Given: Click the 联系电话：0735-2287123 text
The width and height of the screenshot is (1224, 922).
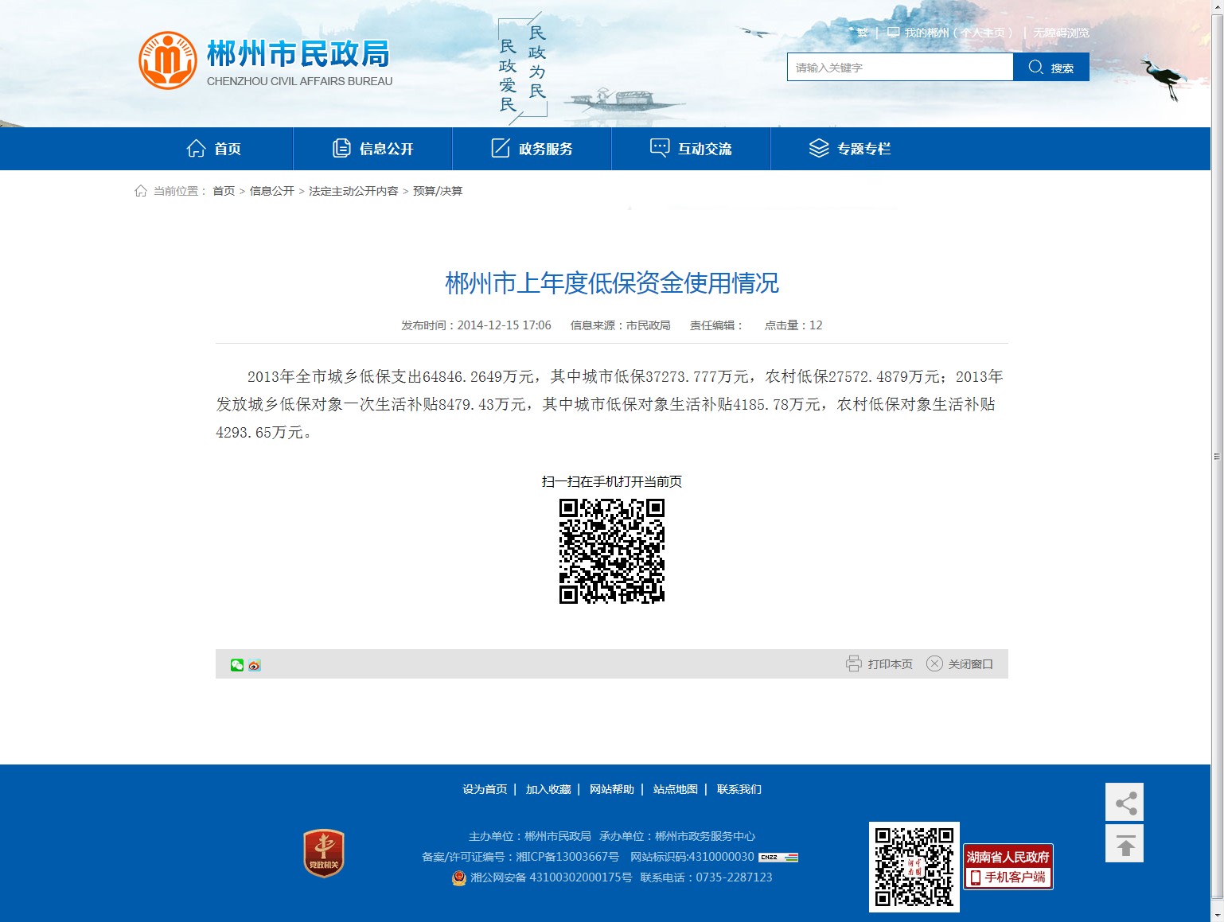Looking at the screenshot, I should point(707,877).
